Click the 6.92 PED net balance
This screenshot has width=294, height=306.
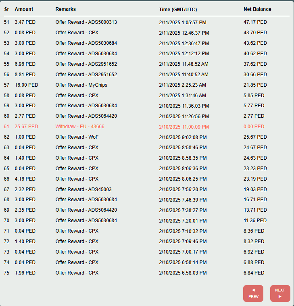[254, 252]
